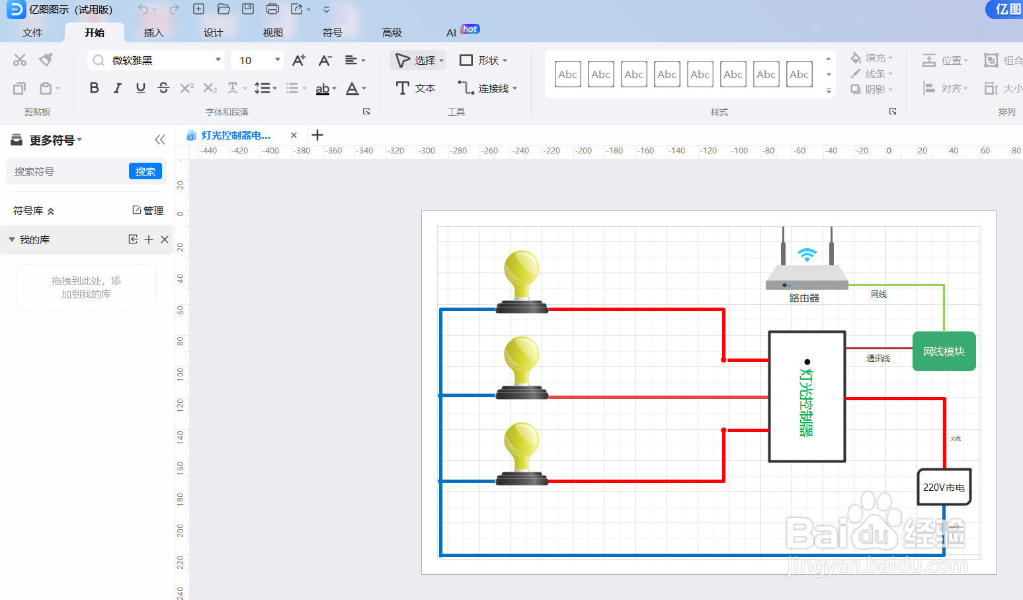The image size is (1023, 600).
Task: Collapse the 我的库 tree section
Action: point(11,239)
